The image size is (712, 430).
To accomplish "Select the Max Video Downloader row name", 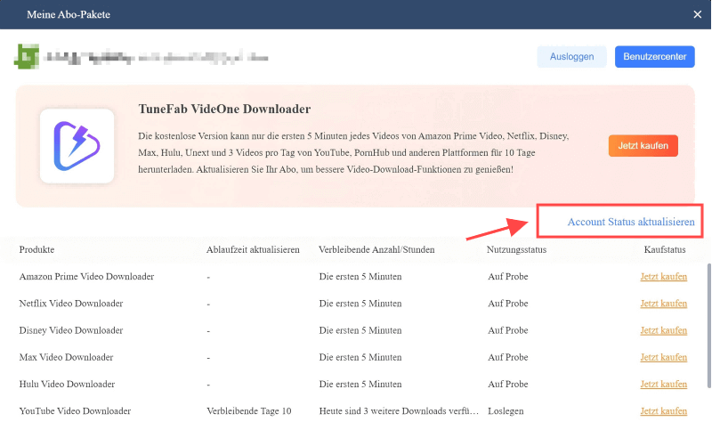I will point(66,357).
